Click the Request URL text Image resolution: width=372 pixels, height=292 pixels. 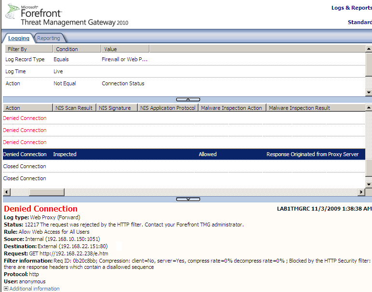tap(74, 253)
